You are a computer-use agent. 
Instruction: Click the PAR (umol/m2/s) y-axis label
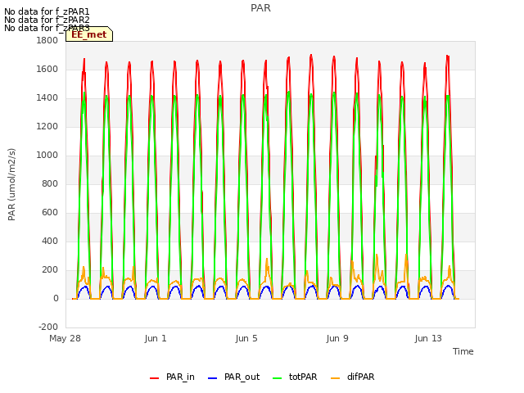pos(11,184)
